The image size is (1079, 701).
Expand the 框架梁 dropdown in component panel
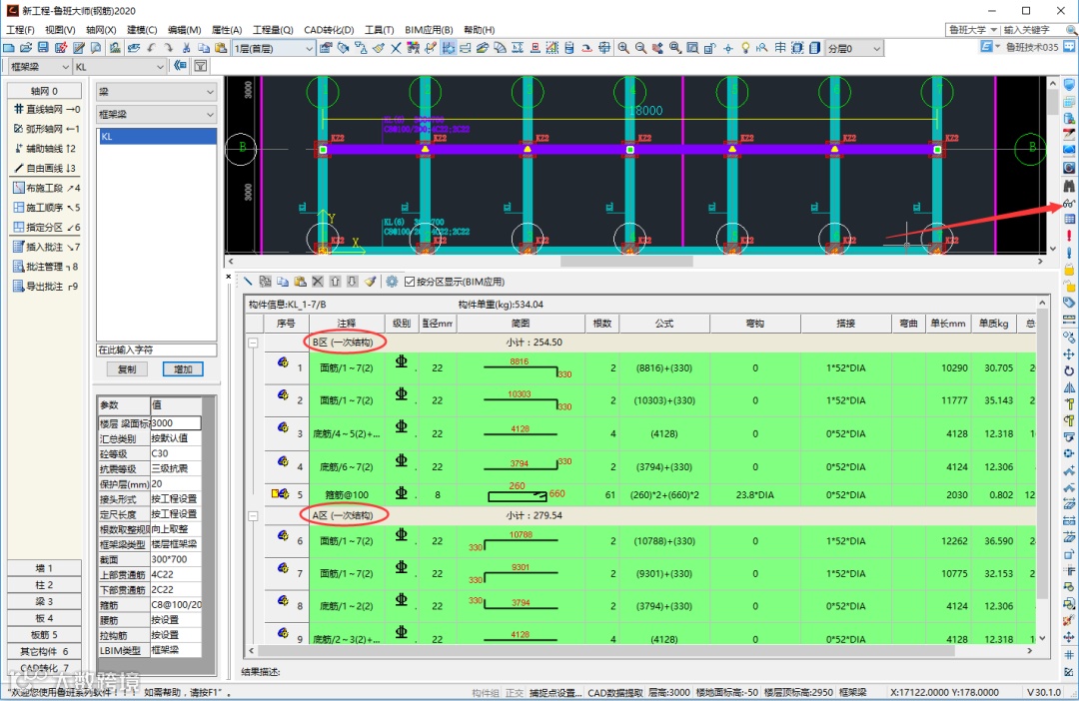[209, 115]
